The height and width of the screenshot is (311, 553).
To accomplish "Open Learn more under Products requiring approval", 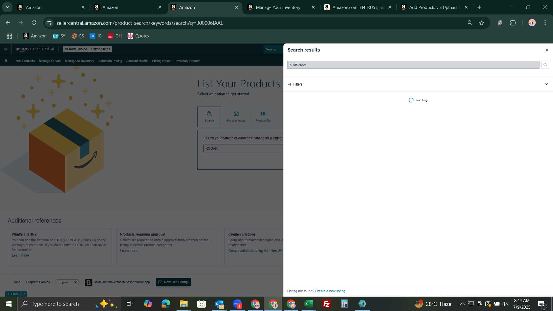I will 129,251.
